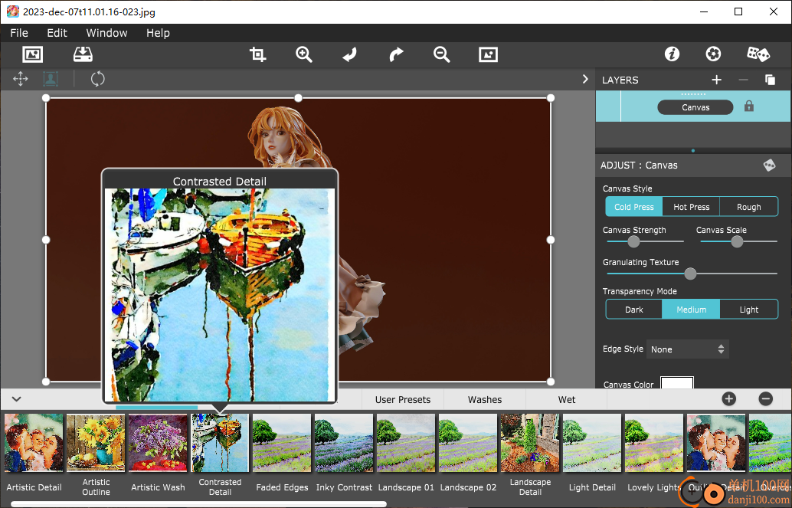
Task: Select Hot Press canvas style
Action: (691, 207)
